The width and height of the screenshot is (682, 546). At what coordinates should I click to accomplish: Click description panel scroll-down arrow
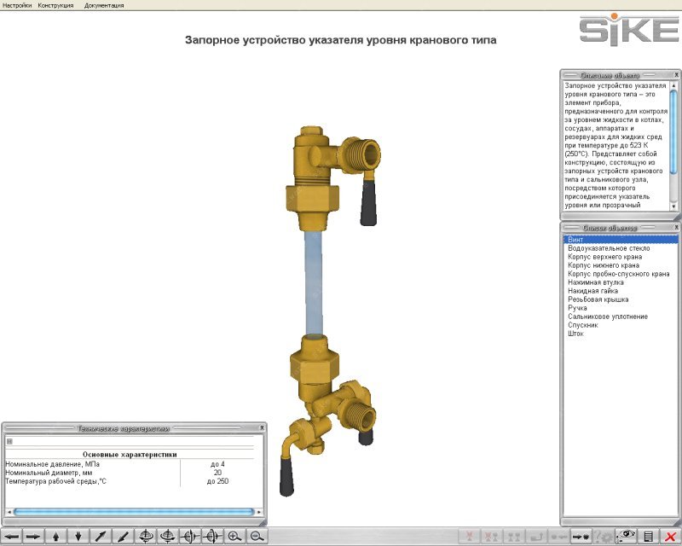[x=673, y=206]
